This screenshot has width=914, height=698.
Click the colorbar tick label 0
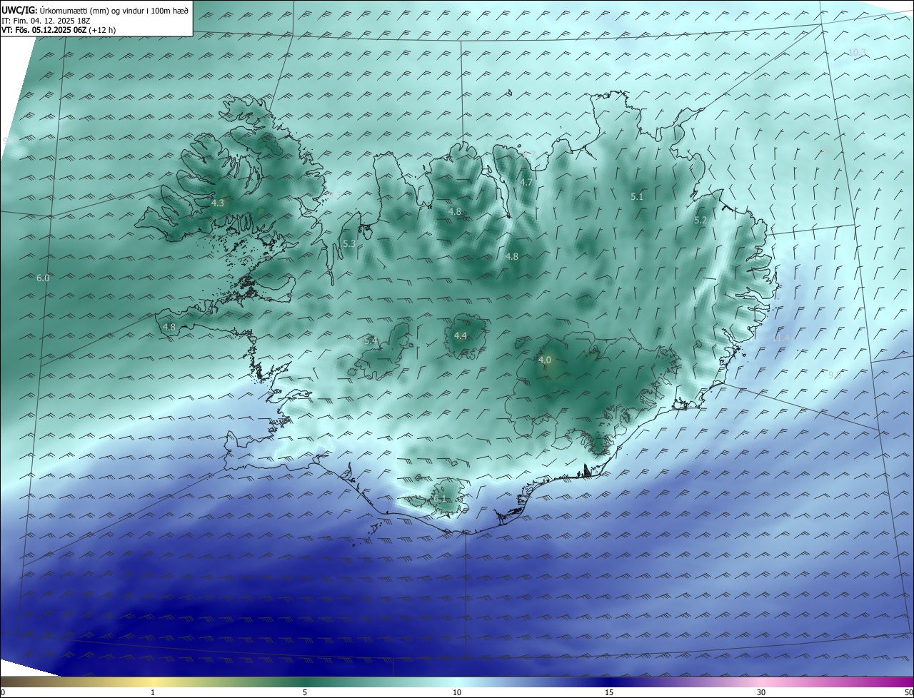click(x=3, y=692)
